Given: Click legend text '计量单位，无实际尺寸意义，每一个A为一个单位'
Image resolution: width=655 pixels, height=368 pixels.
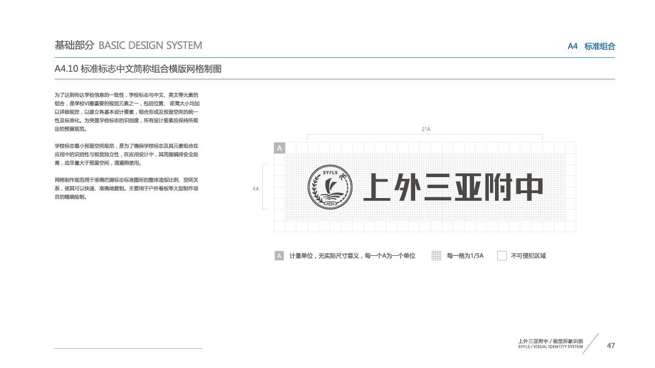Looking at the screenshot, I should point(352,256).
